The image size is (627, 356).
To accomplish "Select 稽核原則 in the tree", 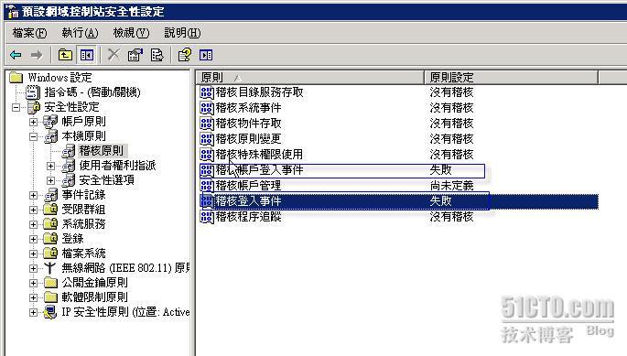I will tap(102, 151).
